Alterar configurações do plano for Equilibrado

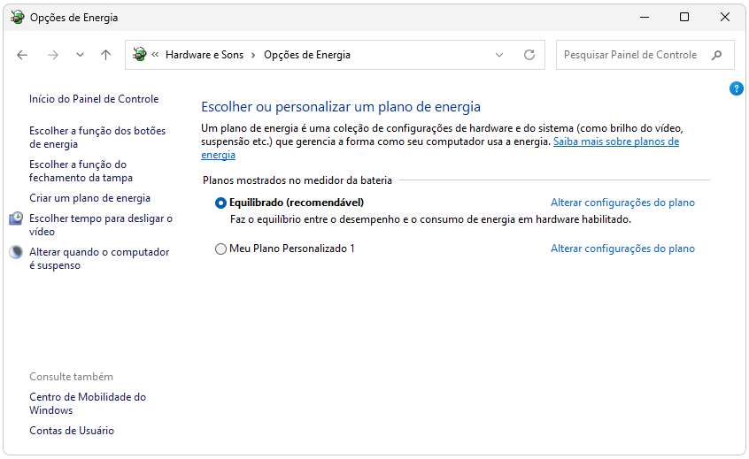point(622,203)
